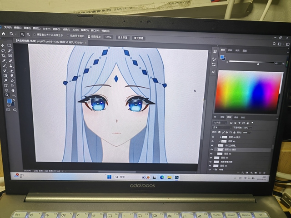Pick the Eyedropper tool

click(x=4, y=60)
